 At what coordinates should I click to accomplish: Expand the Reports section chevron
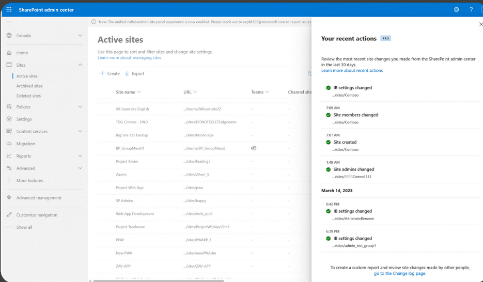click(80, 156)
